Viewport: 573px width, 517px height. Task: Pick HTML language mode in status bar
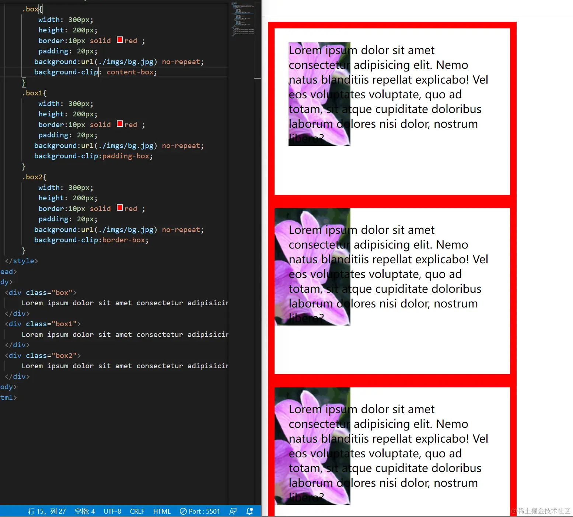[162, 511]
